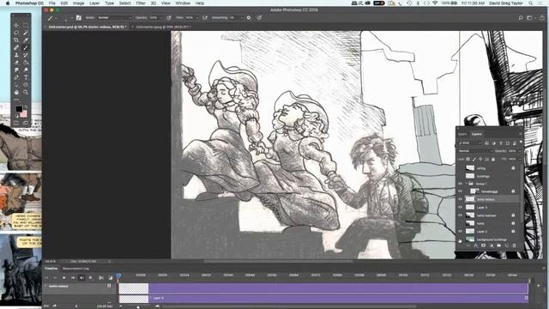The image size is (549, 309).
Task: Click the Quick Mask mode icon
Action: click(x=16, y=123)
